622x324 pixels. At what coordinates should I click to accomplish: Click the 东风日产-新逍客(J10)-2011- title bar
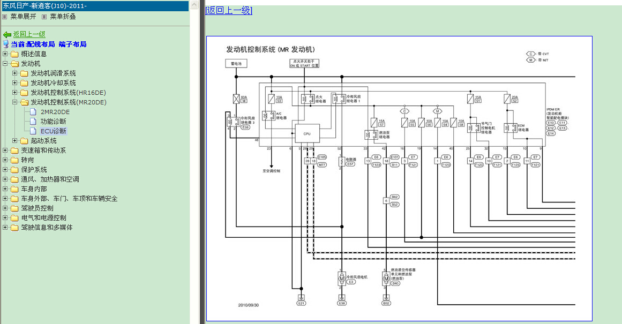tap(95, 6)
